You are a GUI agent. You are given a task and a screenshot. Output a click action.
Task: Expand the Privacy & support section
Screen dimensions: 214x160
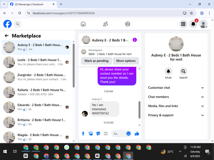[x=176, y=115]
